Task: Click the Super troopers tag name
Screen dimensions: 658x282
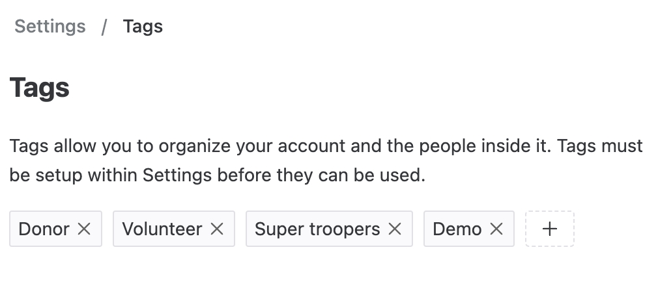Action: tap(317, 229)
